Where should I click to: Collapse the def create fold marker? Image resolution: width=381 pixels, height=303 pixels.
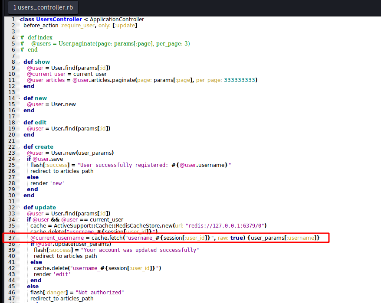tap(19, 147)
